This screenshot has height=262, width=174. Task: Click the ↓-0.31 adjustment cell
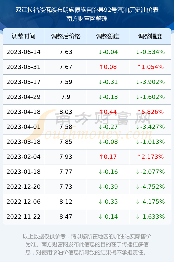click(108, 82)
